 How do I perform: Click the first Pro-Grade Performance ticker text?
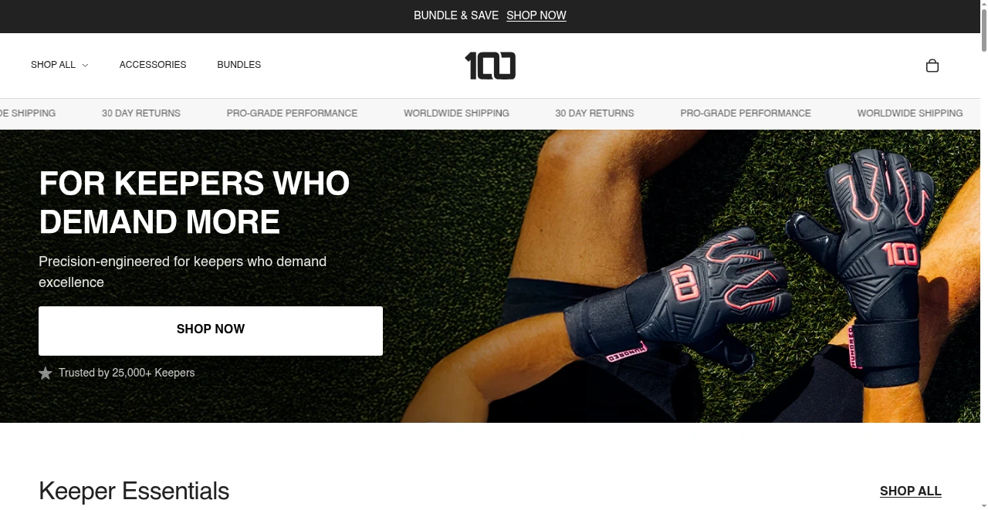tap(292, 113)
